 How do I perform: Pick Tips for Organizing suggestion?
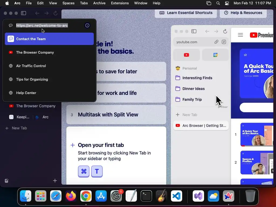(49, 80)
